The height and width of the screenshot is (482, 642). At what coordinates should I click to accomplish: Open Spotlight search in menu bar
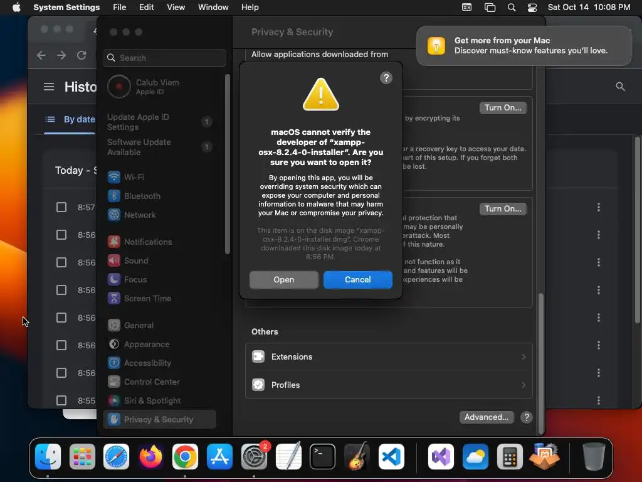pyautogui.click(x=512, y=7)
